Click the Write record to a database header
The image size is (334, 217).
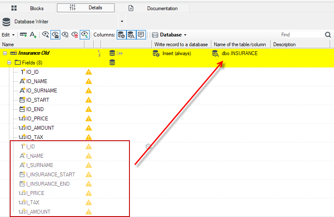(181, 45)
